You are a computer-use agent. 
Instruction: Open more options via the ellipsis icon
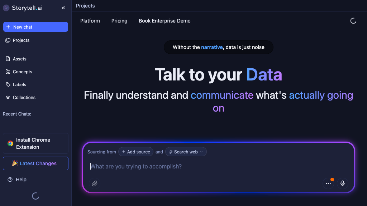328,183
